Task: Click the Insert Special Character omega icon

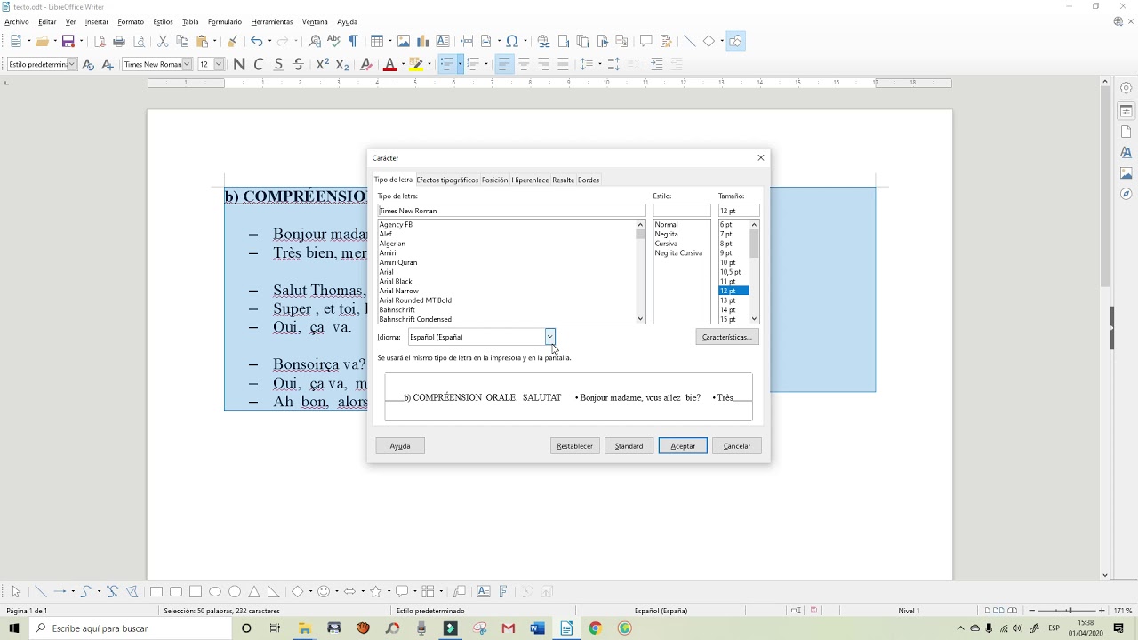Action: 512,41
